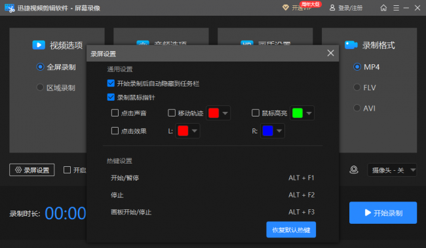Click the 视频选项 panel heading
The image size is (426, 248).
(66, 45)
